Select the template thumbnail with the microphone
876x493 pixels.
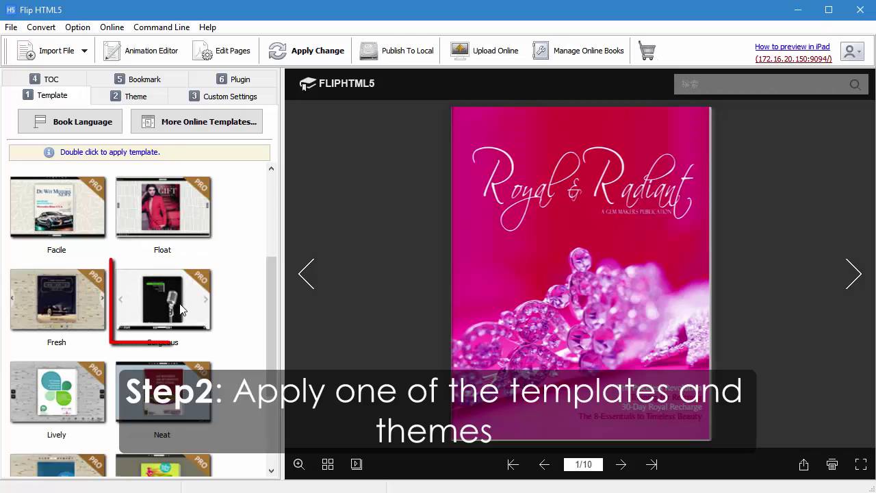tap(163, 300)
